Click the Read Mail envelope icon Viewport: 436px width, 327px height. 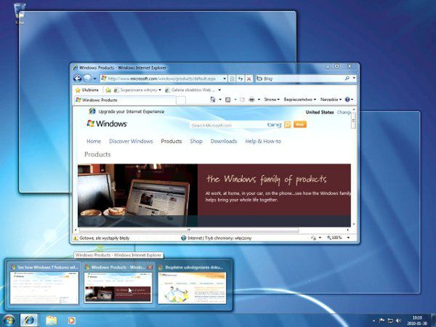(242, 100)
